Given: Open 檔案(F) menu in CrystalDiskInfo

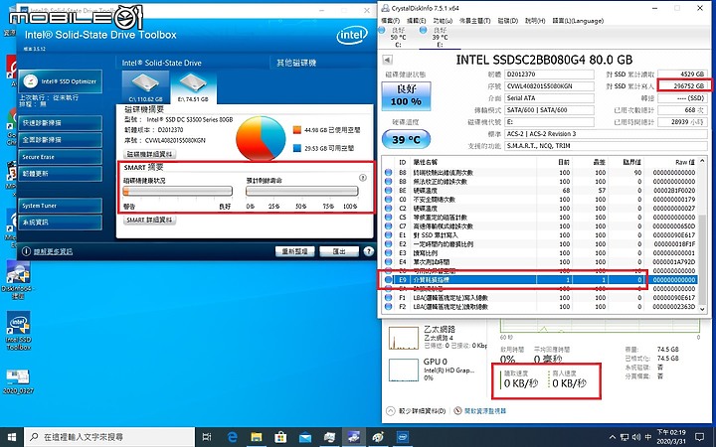Looking at the screenshot, I should 391,21.
